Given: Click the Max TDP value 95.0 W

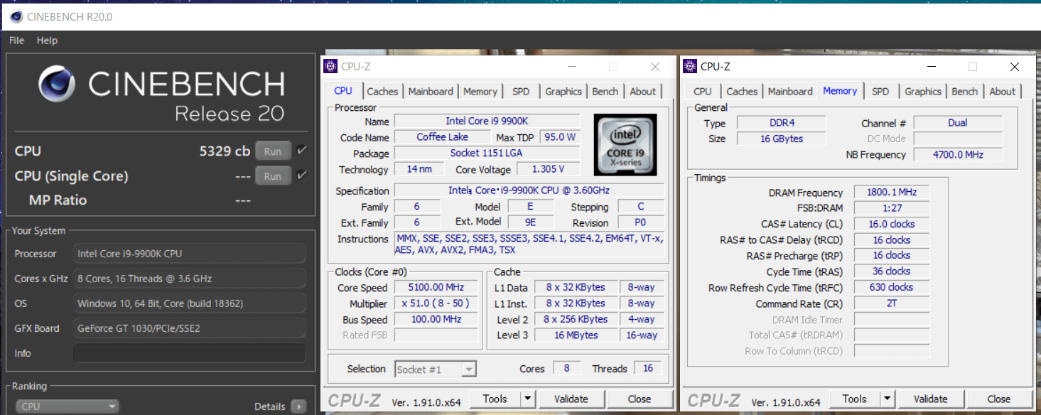Looking at the screenshot, I should click(560, 136).
